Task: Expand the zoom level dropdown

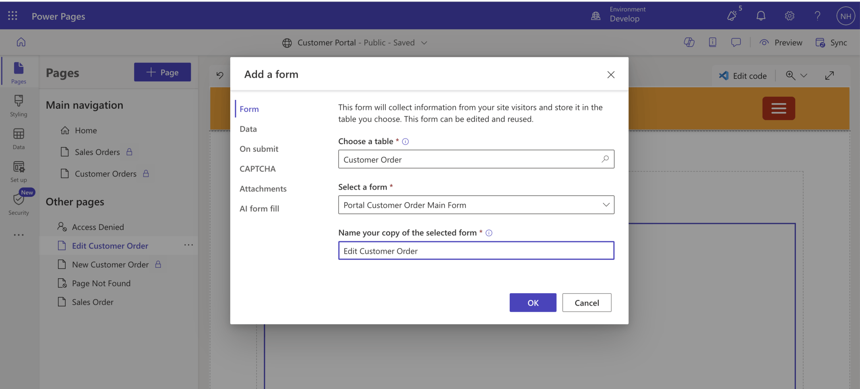Action: pyautogui.click(x=804, y=76)
